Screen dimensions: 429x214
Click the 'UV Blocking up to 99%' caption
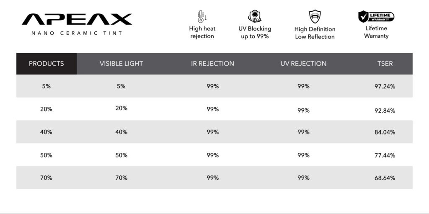255,32
